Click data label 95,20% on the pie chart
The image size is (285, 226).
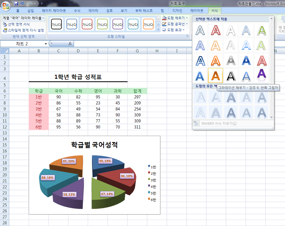point(69,161)
